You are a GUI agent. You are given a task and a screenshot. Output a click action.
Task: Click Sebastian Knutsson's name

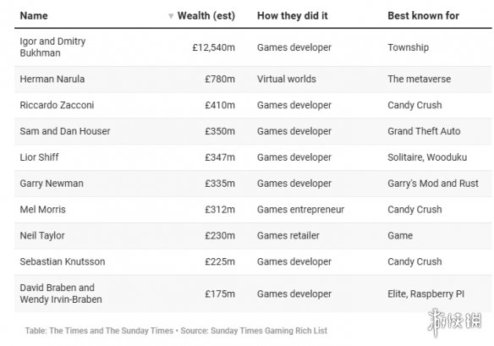tap(63, 261)
